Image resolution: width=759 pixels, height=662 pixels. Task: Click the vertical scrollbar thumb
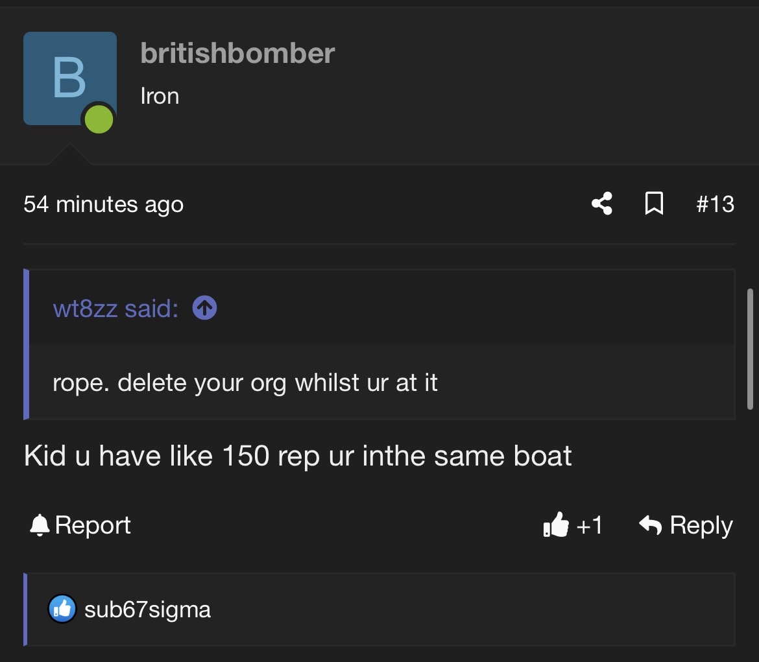(x=750, y=349)
